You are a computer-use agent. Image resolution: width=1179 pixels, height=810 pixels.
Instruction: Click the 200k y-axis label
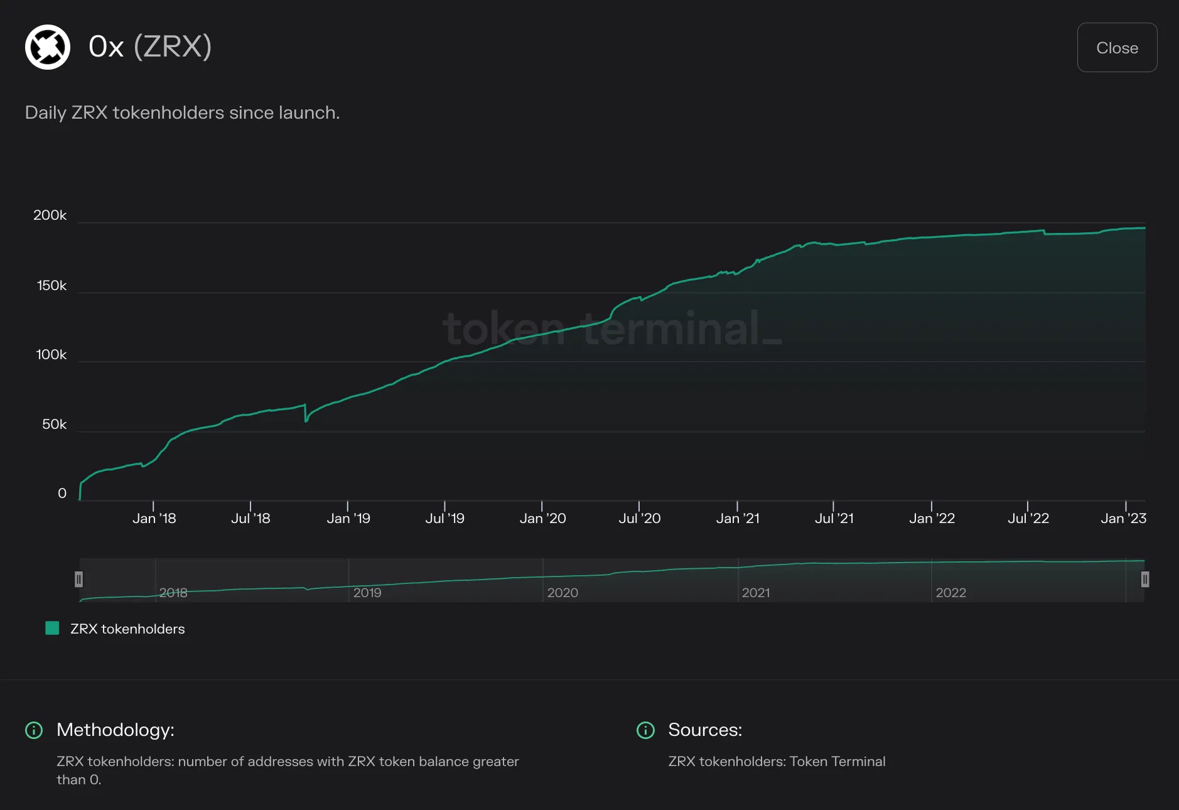[x=50, y=215]
